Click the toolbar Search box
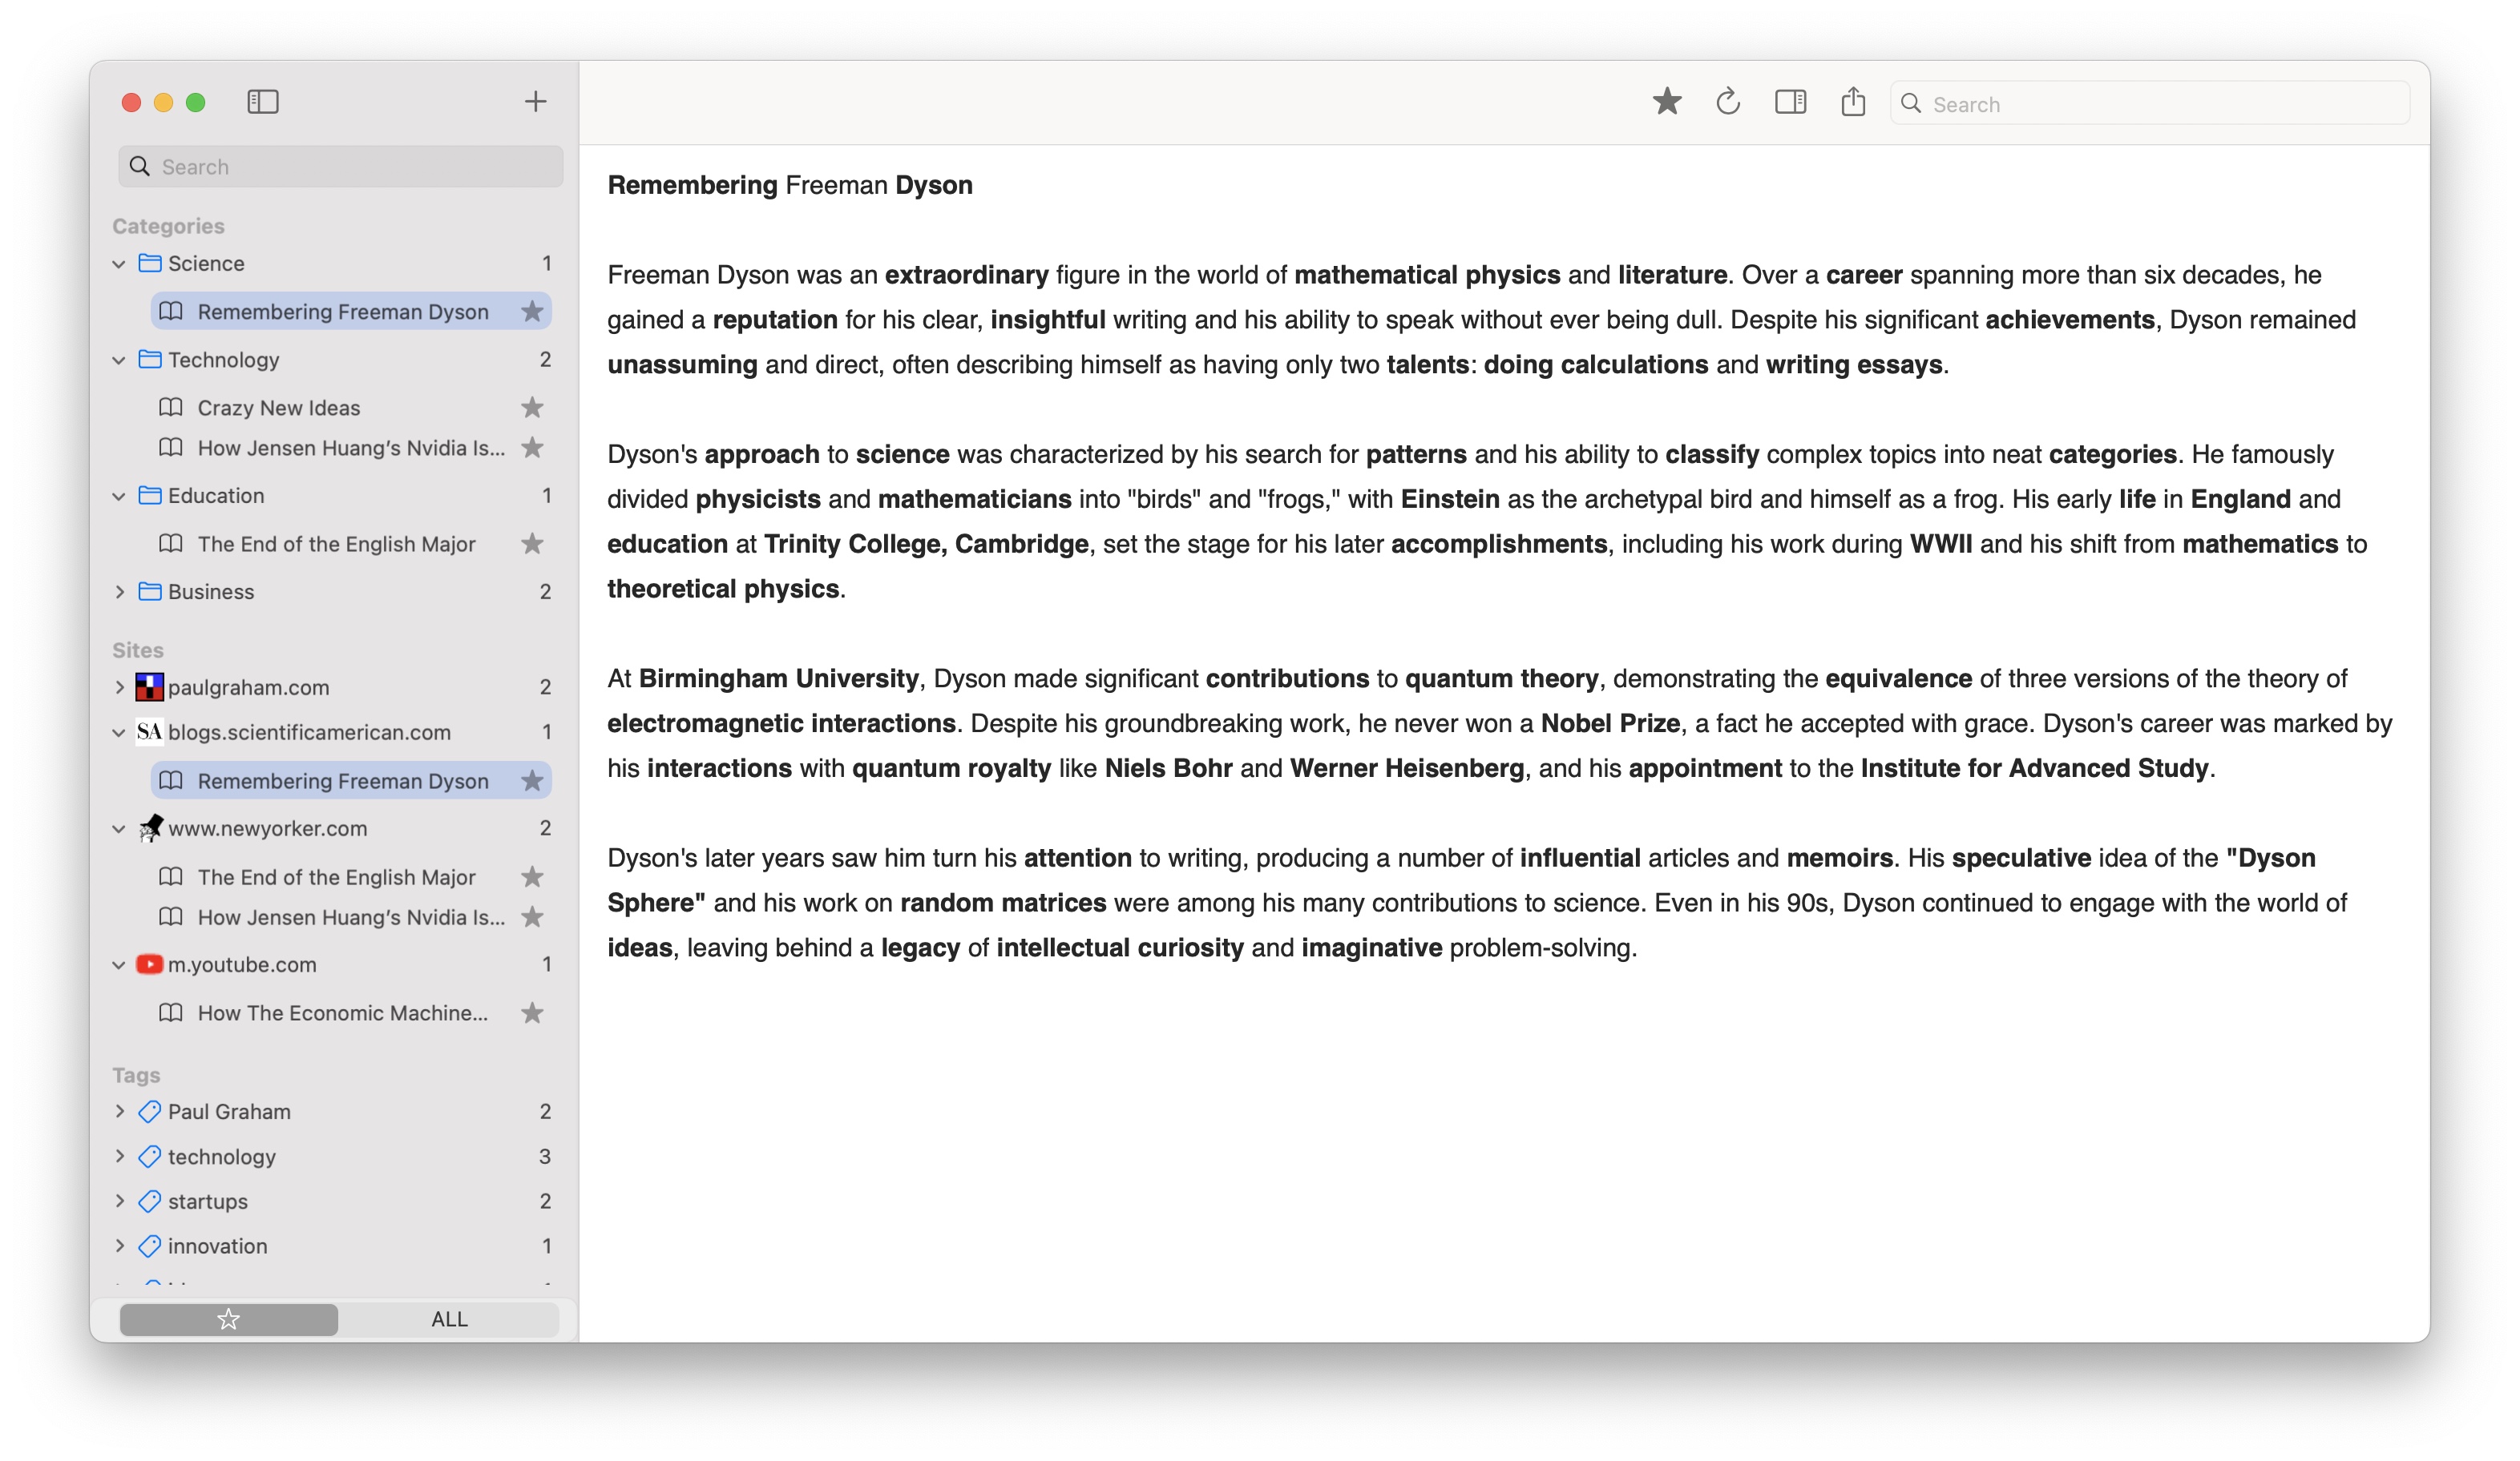Image resolution: width=2520 pixels, height=1461 pixels. (2148, 102)
